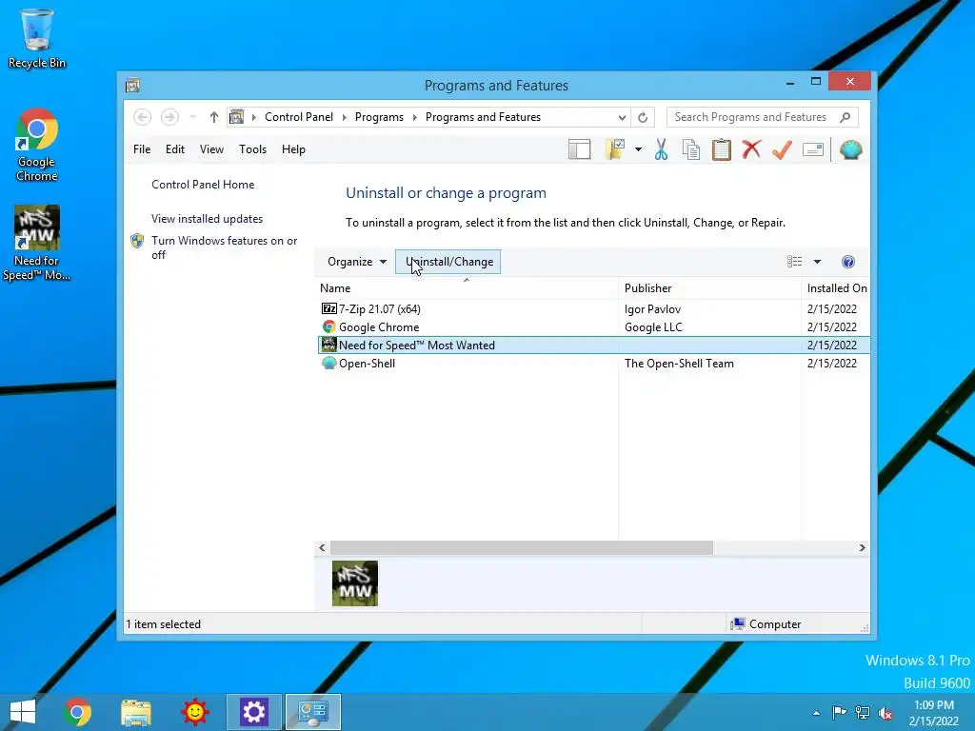Click the Control Panel taskbar icon

point(312,712)
